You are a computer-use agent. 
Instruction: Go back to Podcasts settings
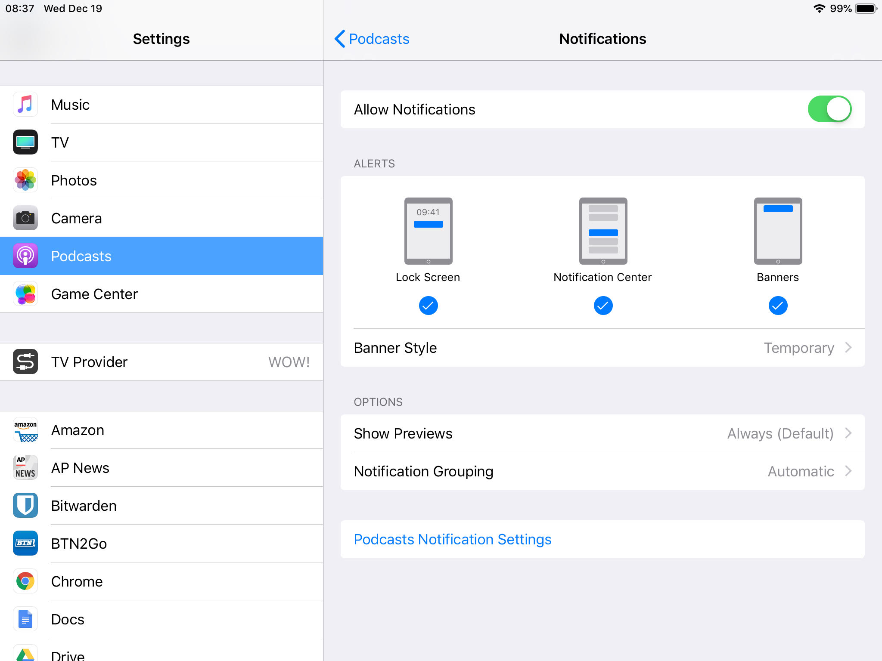coord(372,39)
